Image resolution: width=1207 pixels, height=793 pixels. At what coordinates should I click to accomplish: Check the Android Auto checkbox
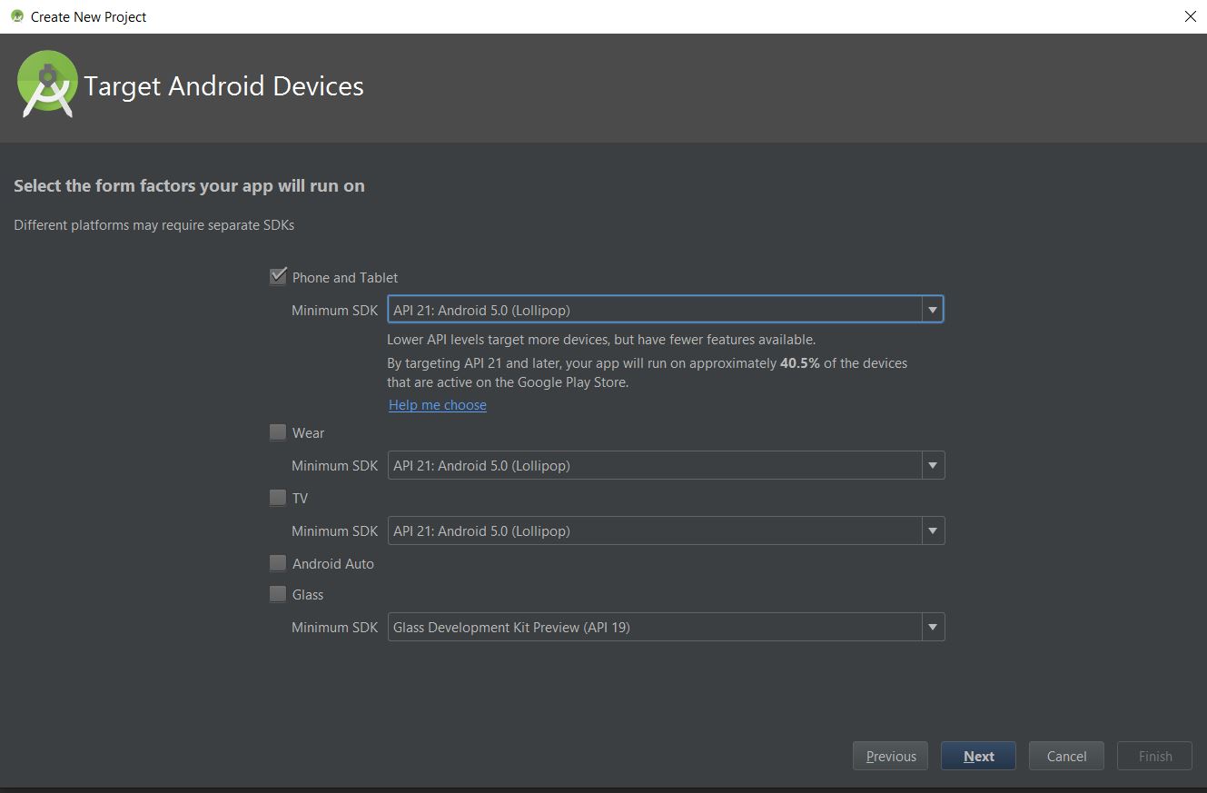[x=278, y=563]
